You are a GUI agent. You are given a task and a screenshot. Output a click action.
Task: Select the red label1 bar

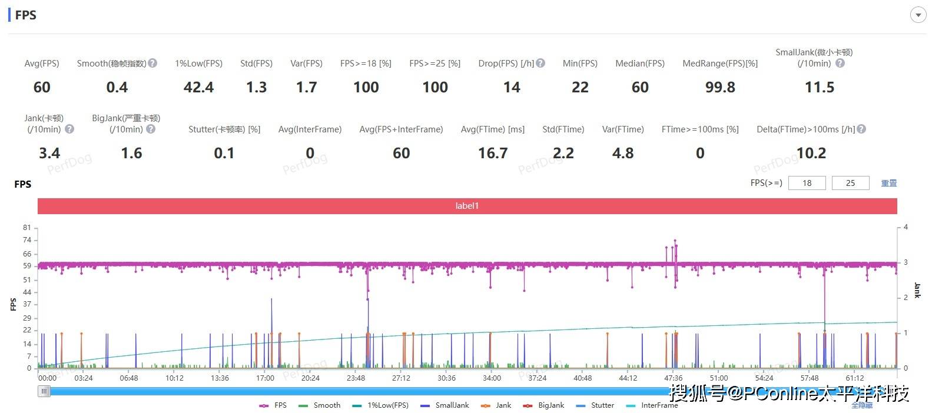tap(467, 206)
